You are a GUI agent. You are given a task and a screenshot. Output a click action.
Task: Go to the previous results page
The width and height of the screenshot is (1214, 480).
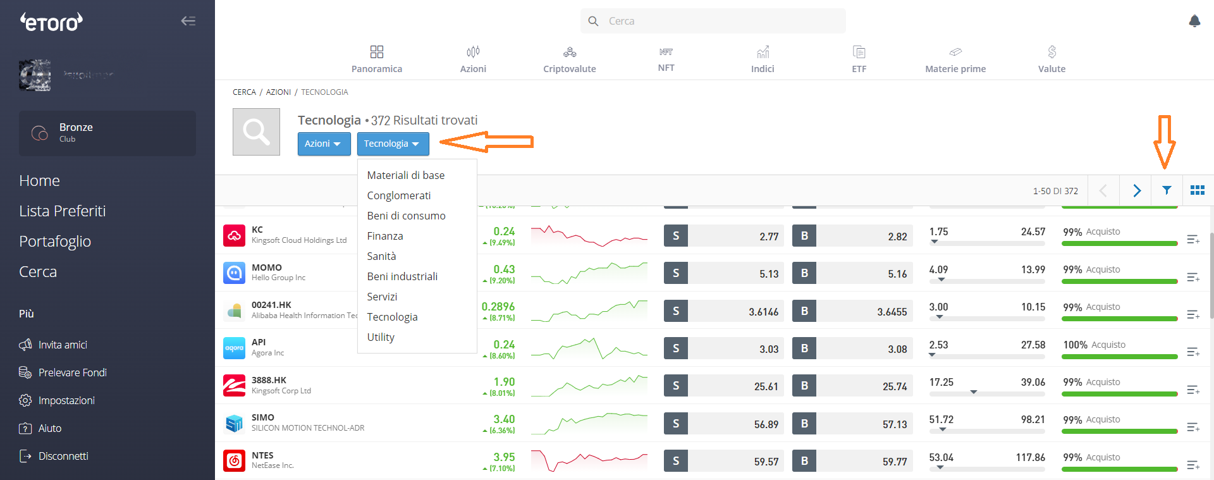coord(1103,190)
